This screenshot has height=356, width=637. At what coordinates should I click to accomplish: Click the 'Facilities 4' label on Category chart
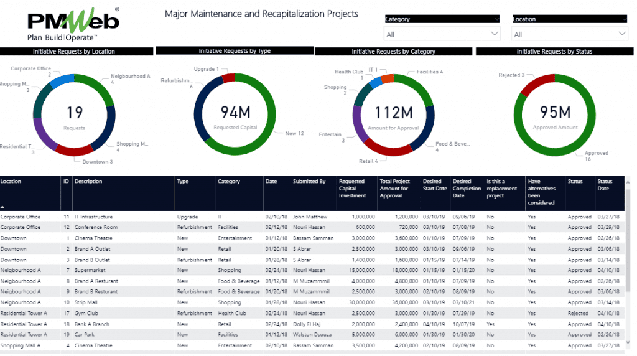[x=429, y=72]
